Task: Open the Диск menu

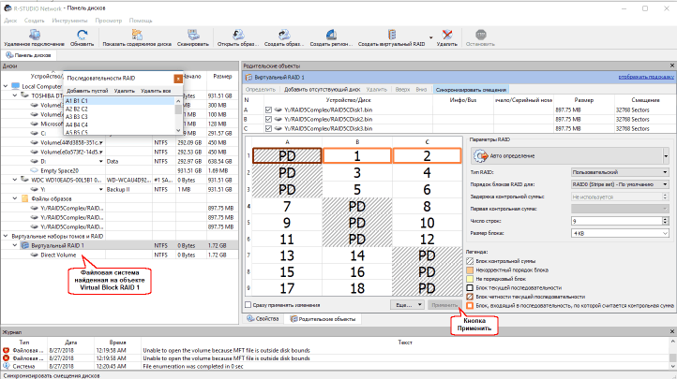Action: (x=10, y=21)
